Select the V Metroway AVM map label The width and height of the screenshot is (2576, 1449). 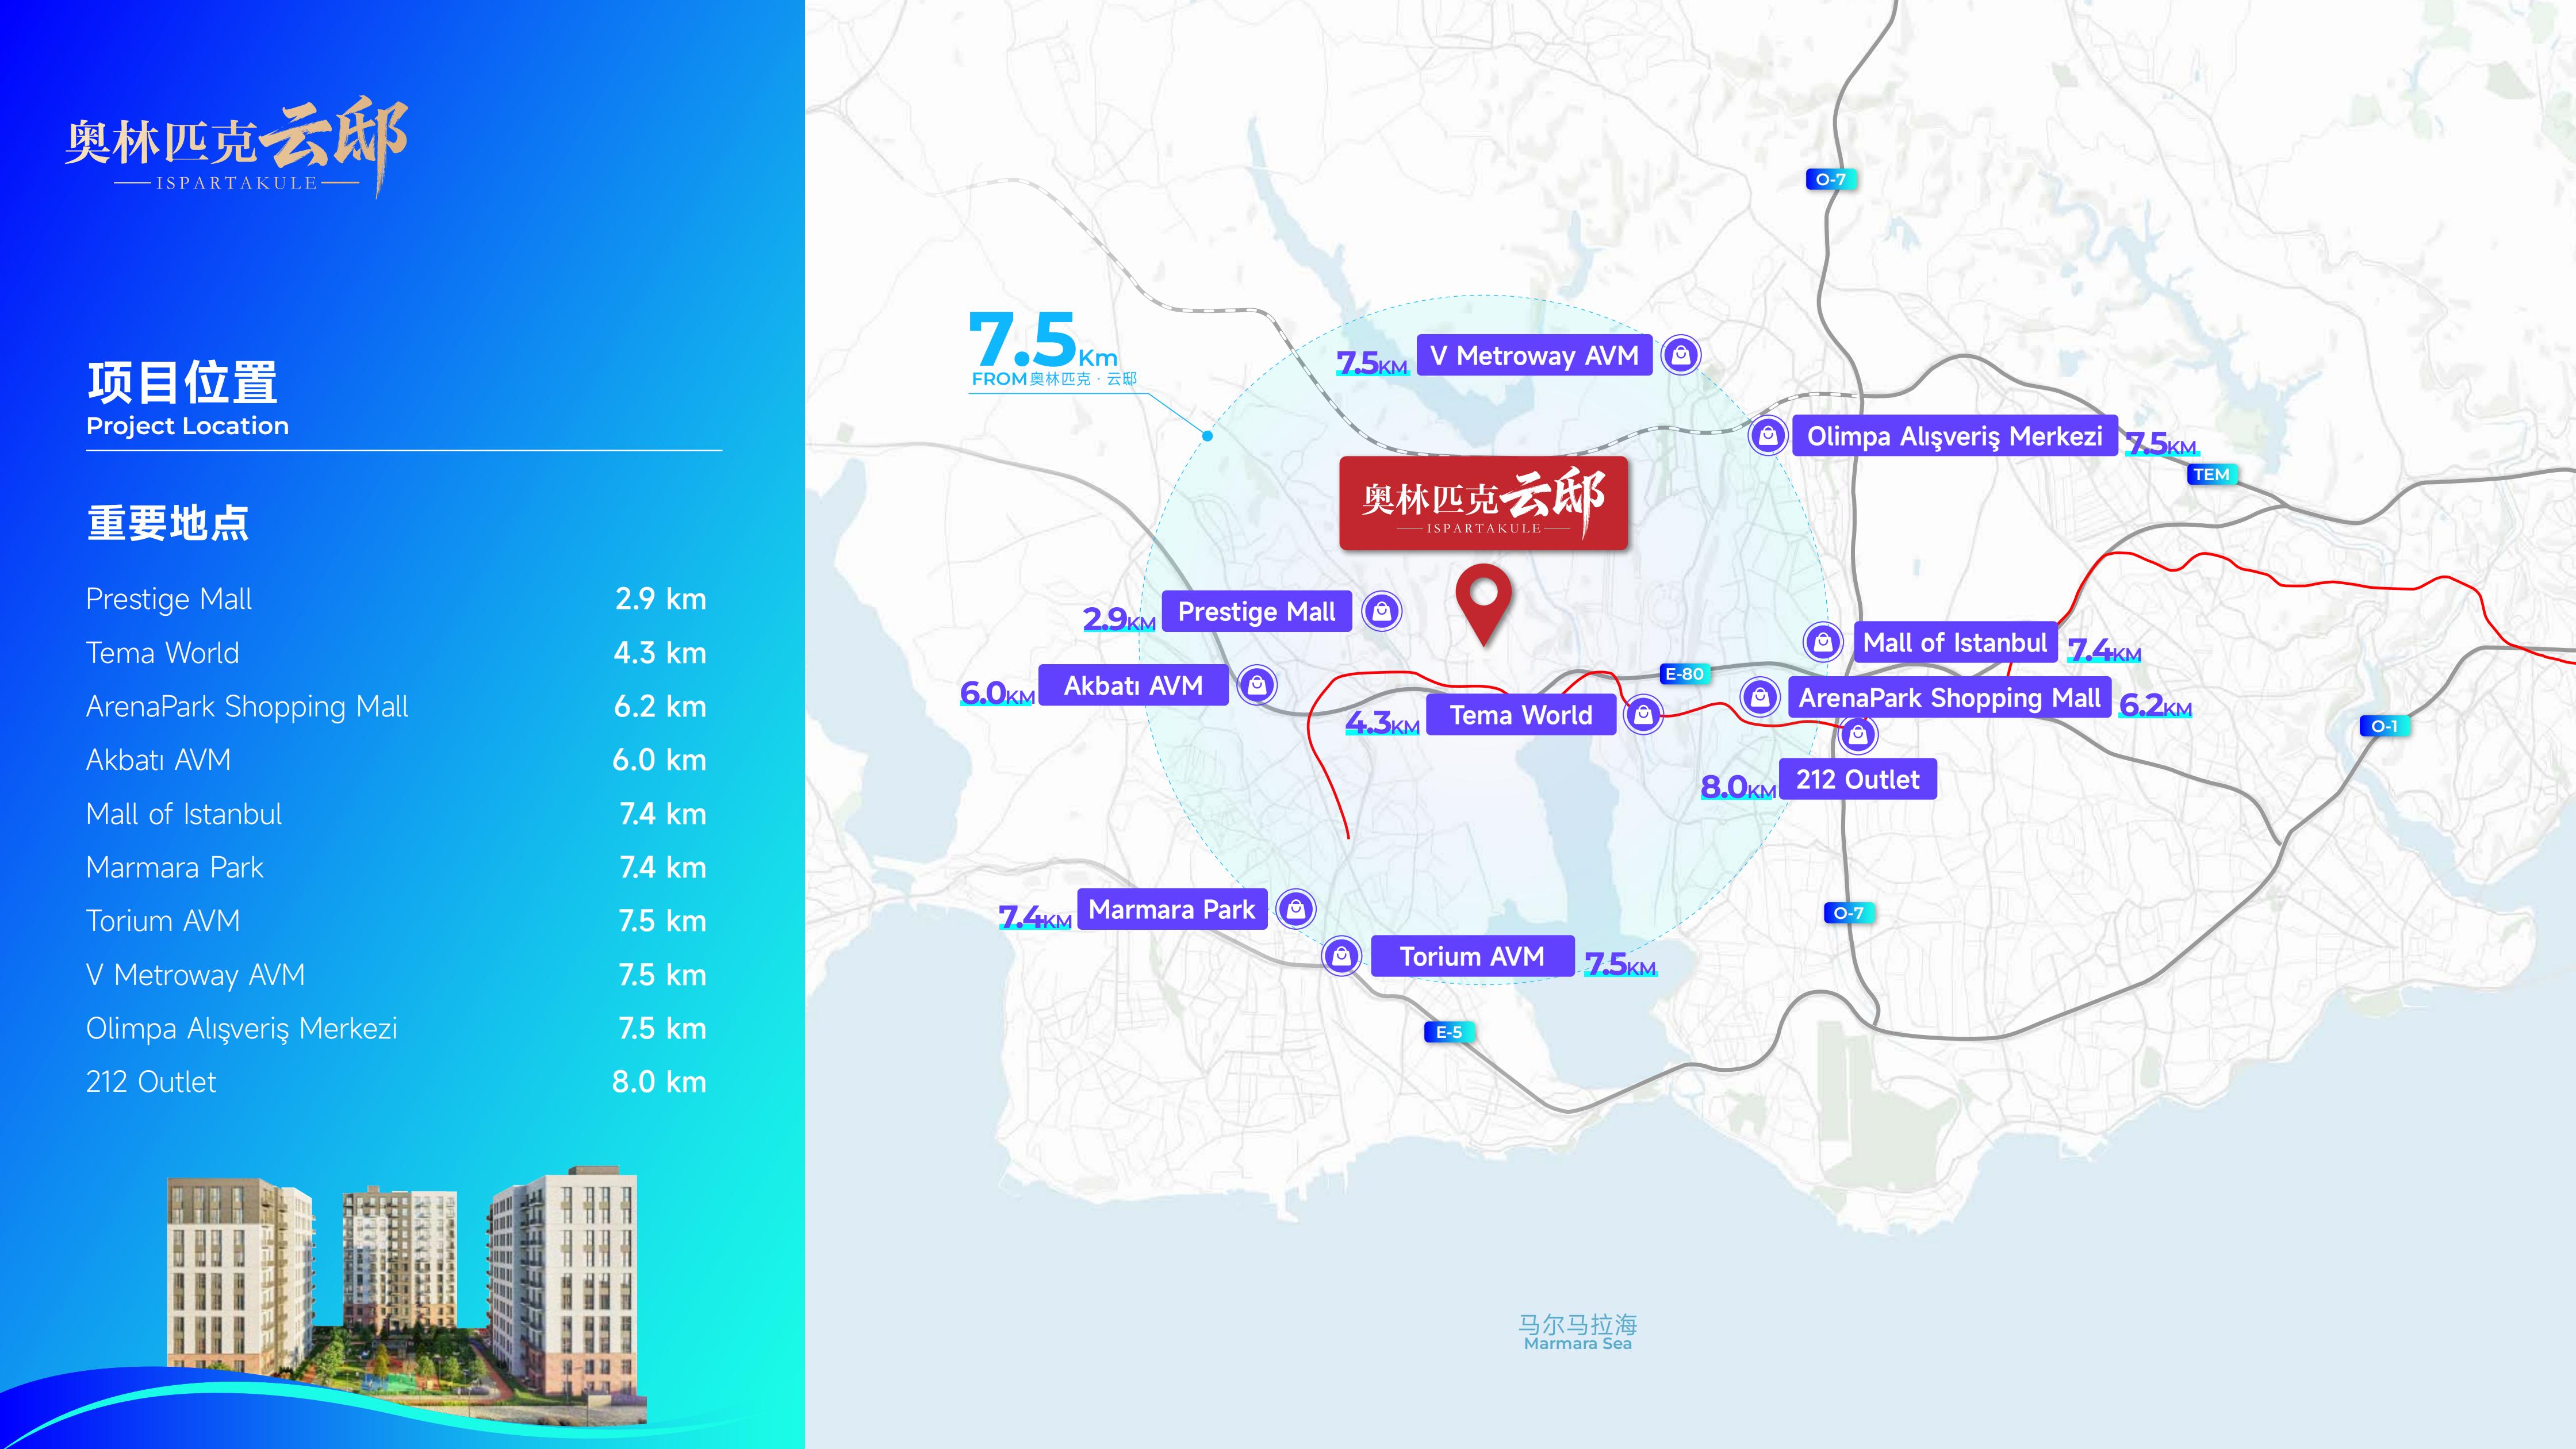coord(1534,355)
